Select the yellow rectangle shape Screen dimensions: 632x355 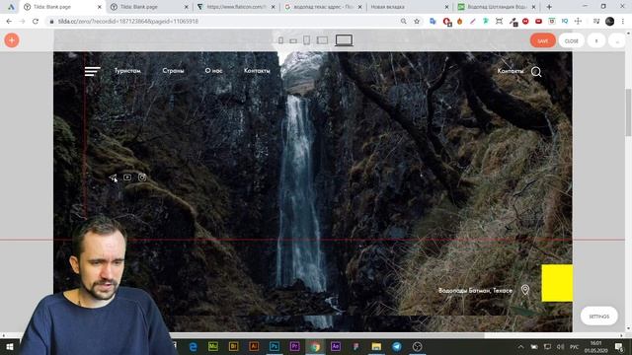coord(557,283)
